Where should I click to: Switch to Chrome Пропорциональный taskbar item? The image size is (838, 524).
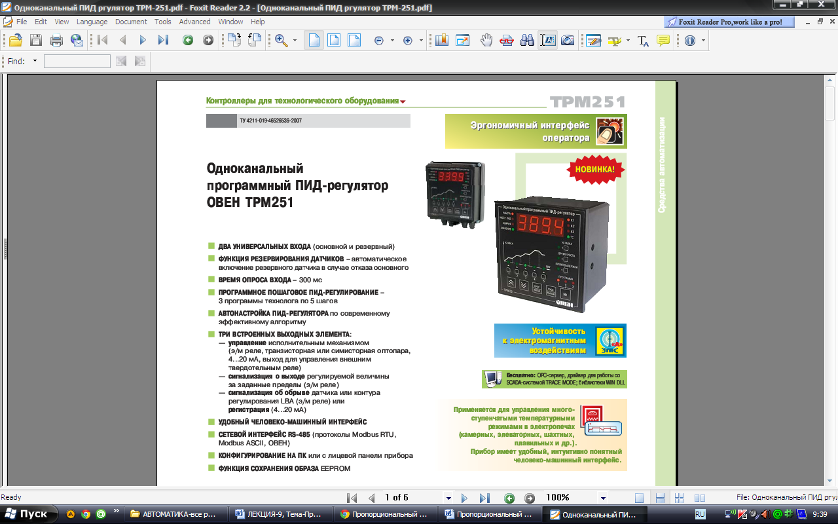(385, 514)
